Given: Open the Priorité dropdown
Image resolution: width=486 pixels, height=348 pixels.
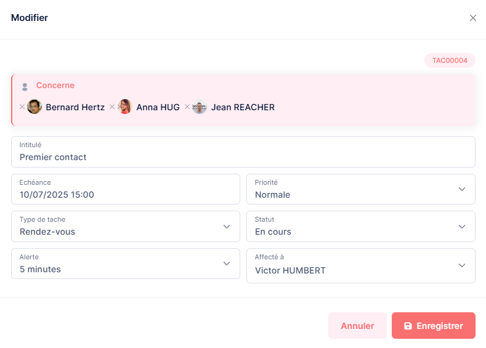Looking at the screenshot, I should point(462,189).
